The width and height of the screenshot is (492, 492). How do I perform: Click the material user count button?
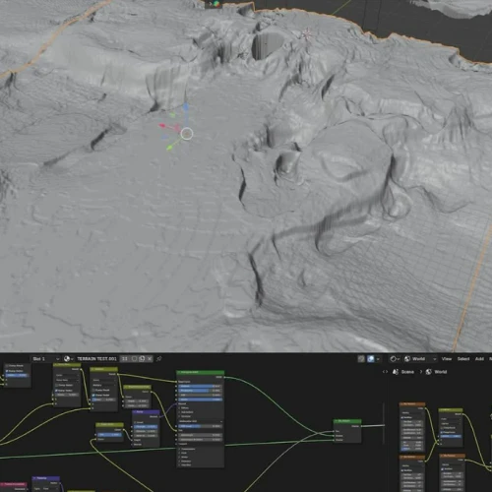(x=125, y=359)
